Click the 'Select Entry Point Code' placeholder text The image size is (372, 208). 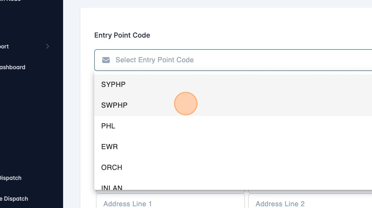point(154,60)
